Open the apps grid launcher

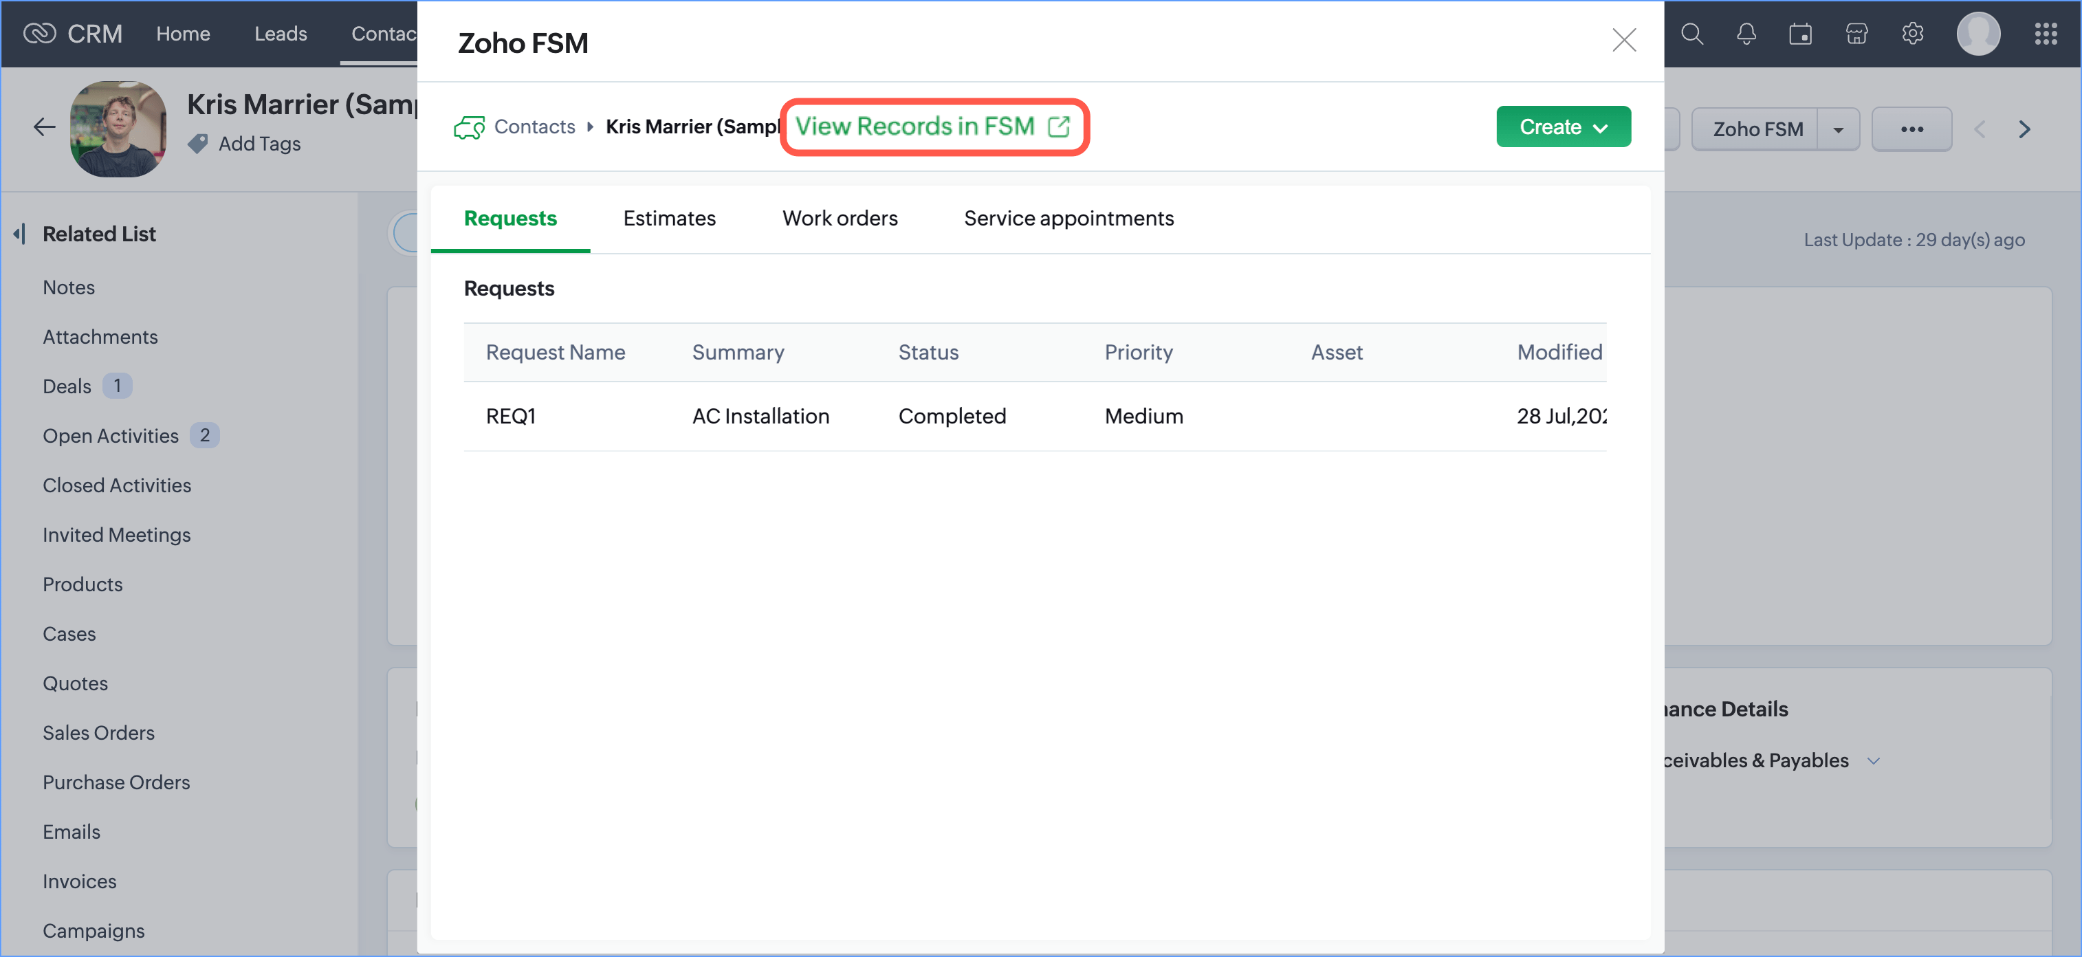(2045, 34)
